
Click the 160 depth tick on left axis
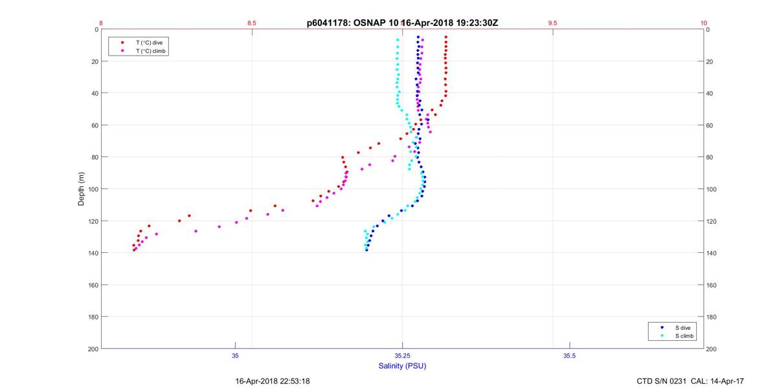(x=93, y=285)
